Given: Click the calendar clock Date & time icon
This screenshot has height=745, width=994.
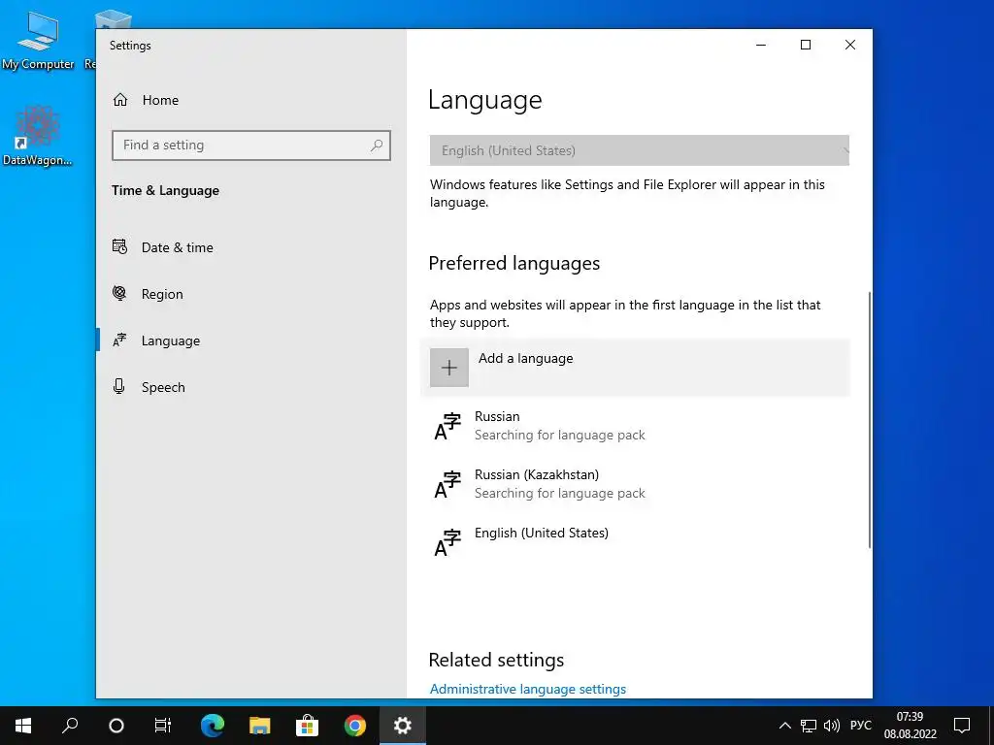Looking at the screenshot, I should (x=119, y=246).
